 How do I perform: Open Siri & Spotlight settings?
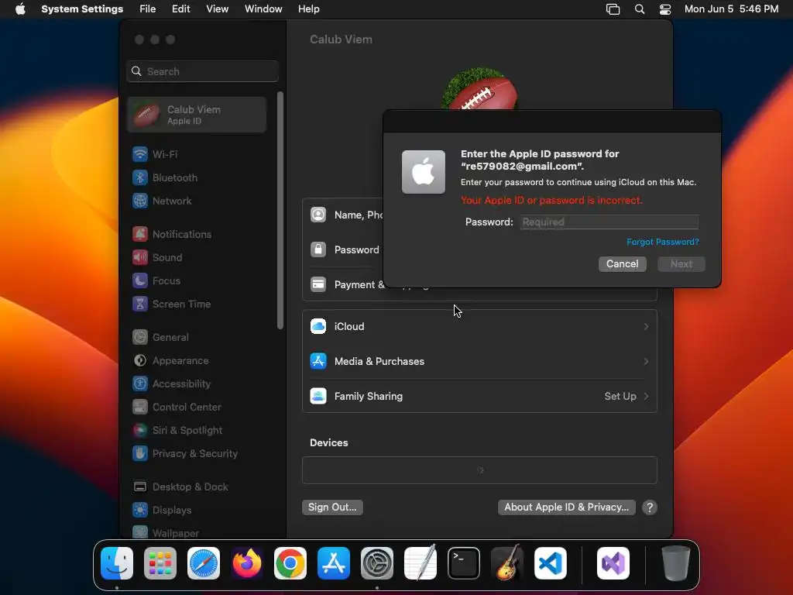pyautogui.click(x=177, y=431)
